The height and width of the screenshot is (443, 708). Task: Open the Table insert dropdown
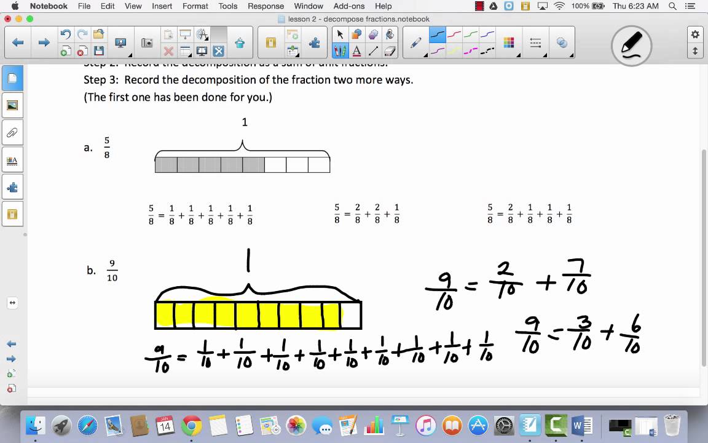click(x=185, y=50)
